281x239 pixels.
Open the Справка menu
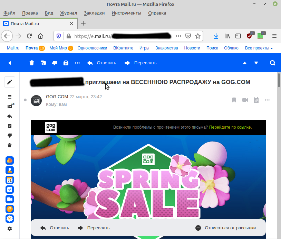[157, 13]
